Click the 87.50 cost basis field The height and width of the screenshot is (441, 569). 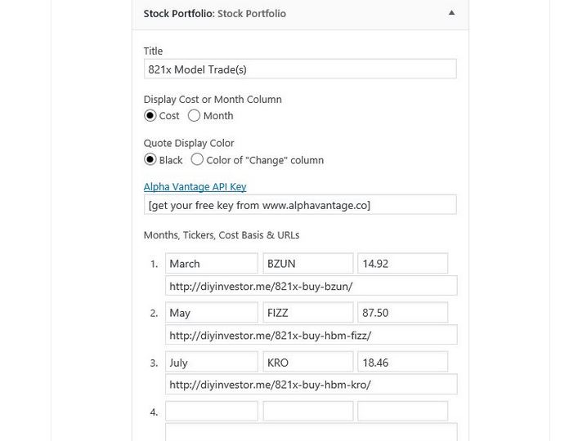[x=402, y=312]
